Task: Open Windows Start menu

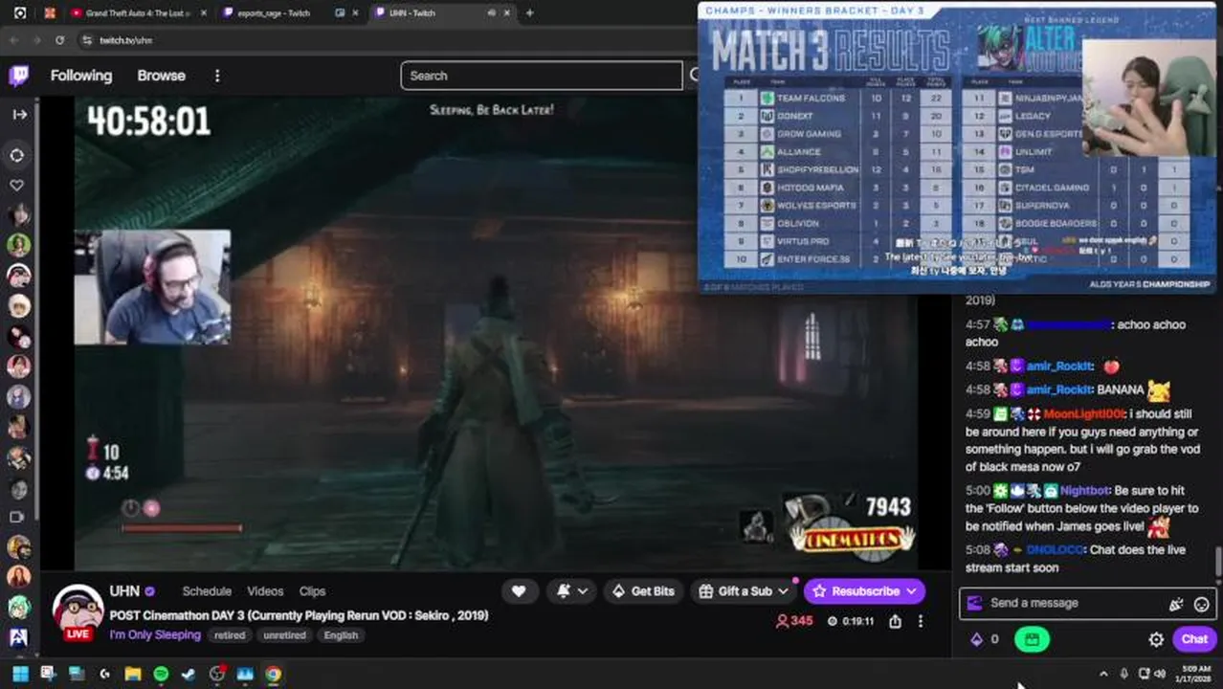Action: point(20,674)
